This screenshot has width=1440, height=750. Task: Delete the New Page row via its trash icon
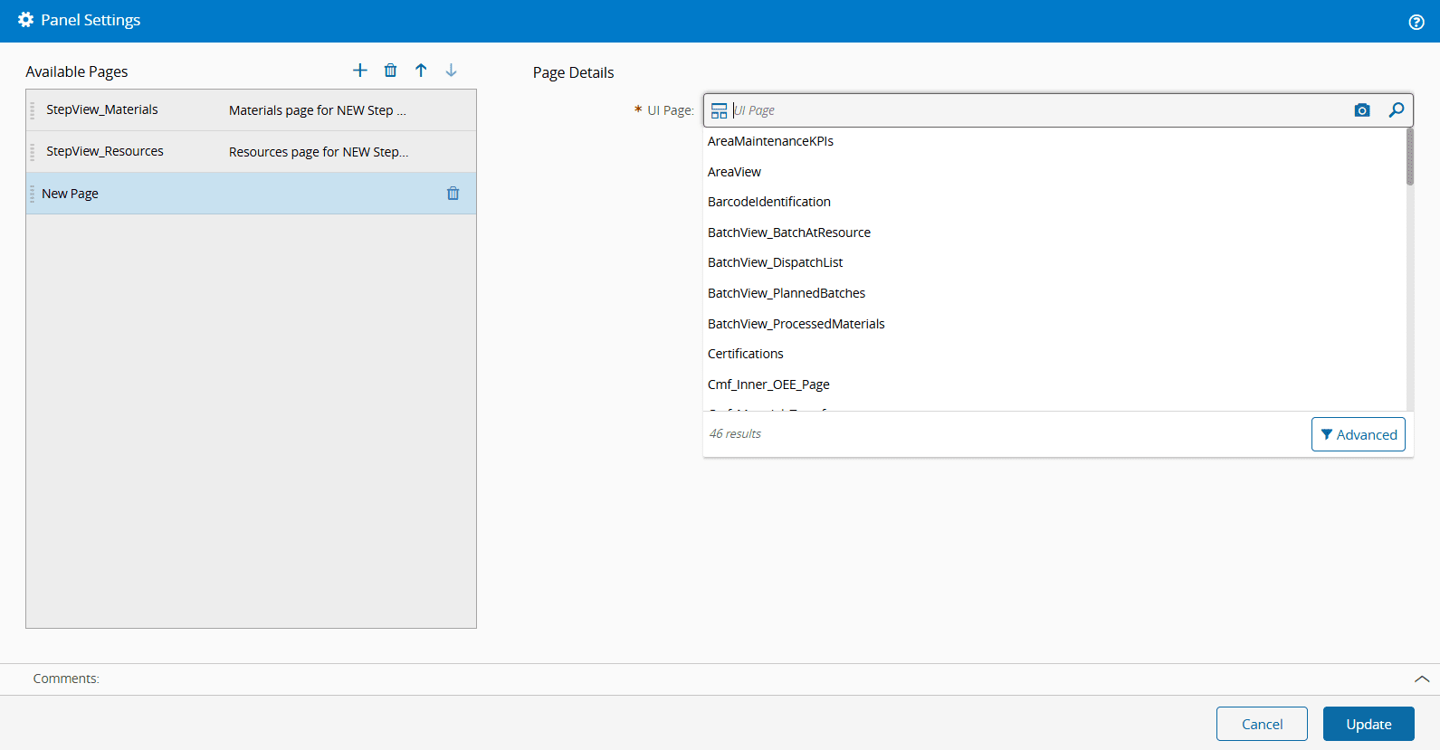pyautogui.click(x=453, y=194)
